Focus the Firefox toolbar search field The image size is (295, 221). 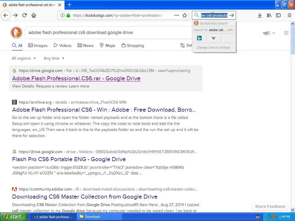tap(214, 15)
